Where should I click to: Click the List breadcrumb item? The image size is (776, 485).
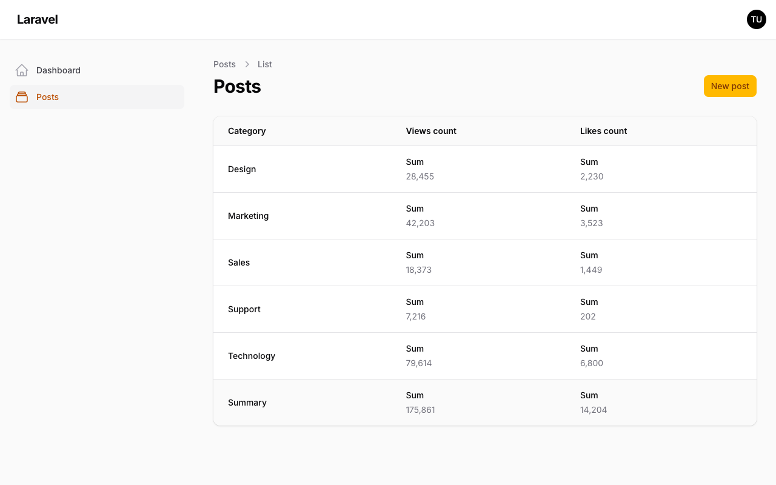265,64
